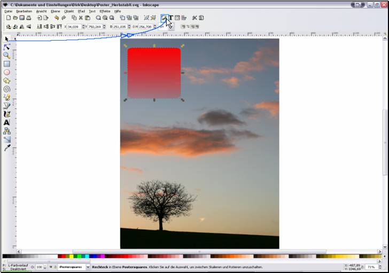Open Fill and Stroke dialog icon
389x273 pixels.
tap(165, 18)
